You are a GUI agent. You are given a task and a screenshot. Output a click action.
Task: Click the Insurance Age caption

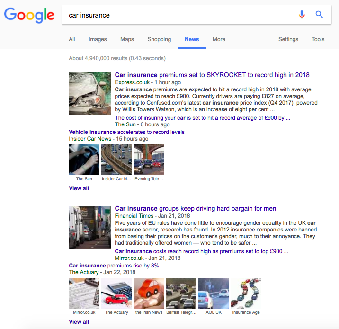tap(246, 312)
